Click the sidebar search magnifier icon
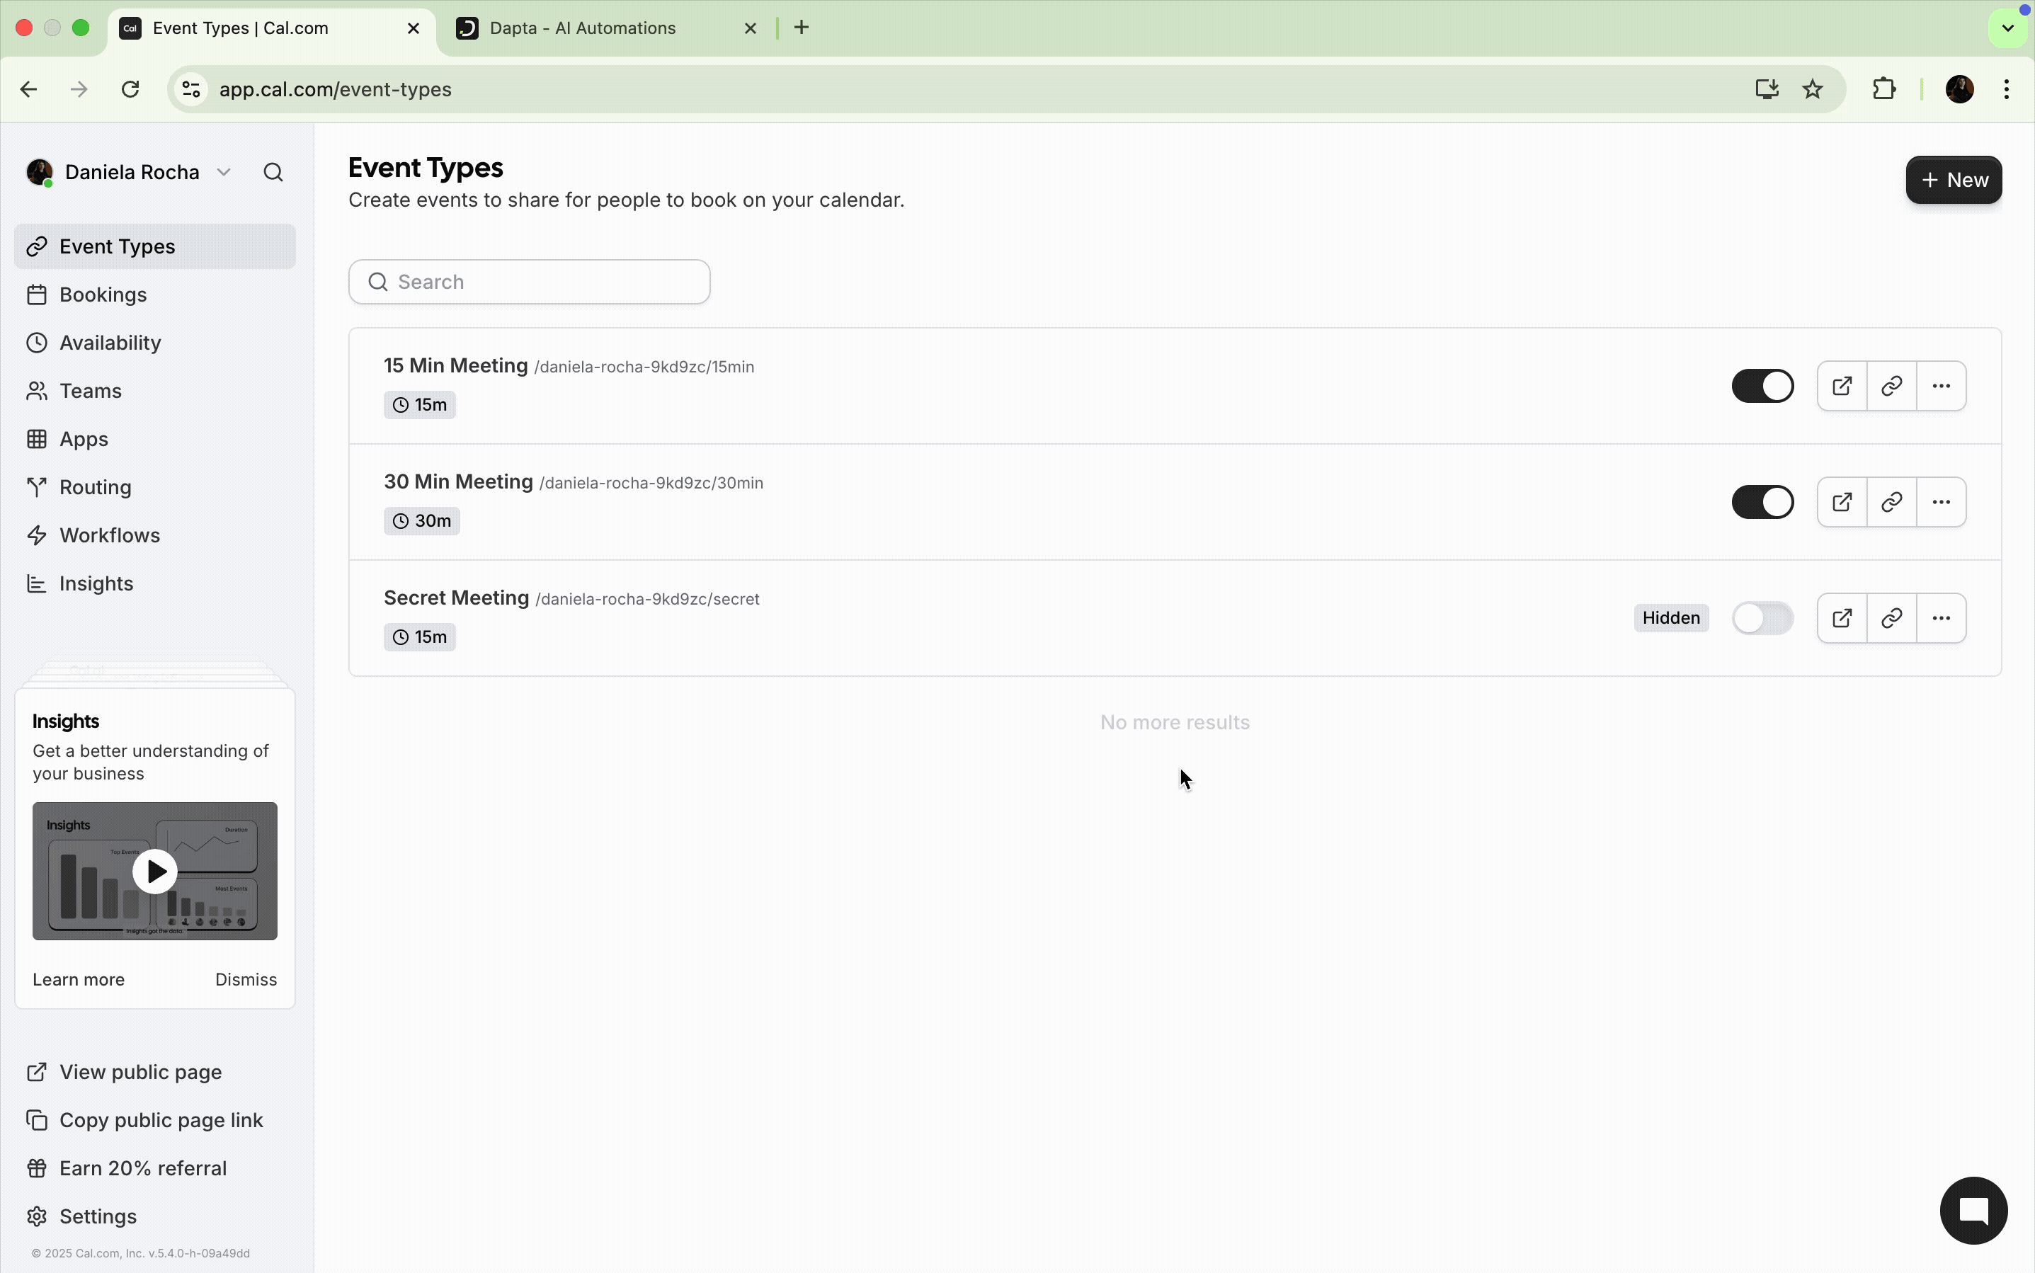The width and height of the screenshot is (2035, 1273). pos(273,173)
